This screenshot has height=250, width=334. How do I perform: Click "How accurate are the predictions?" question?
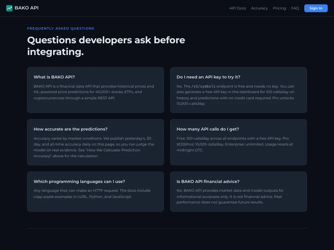tap(70, 129)
